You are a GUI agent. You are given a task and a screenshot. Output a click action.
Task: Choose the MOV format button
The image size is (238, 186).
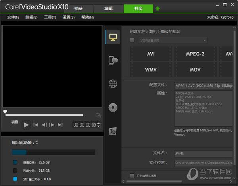coord(195,70)
